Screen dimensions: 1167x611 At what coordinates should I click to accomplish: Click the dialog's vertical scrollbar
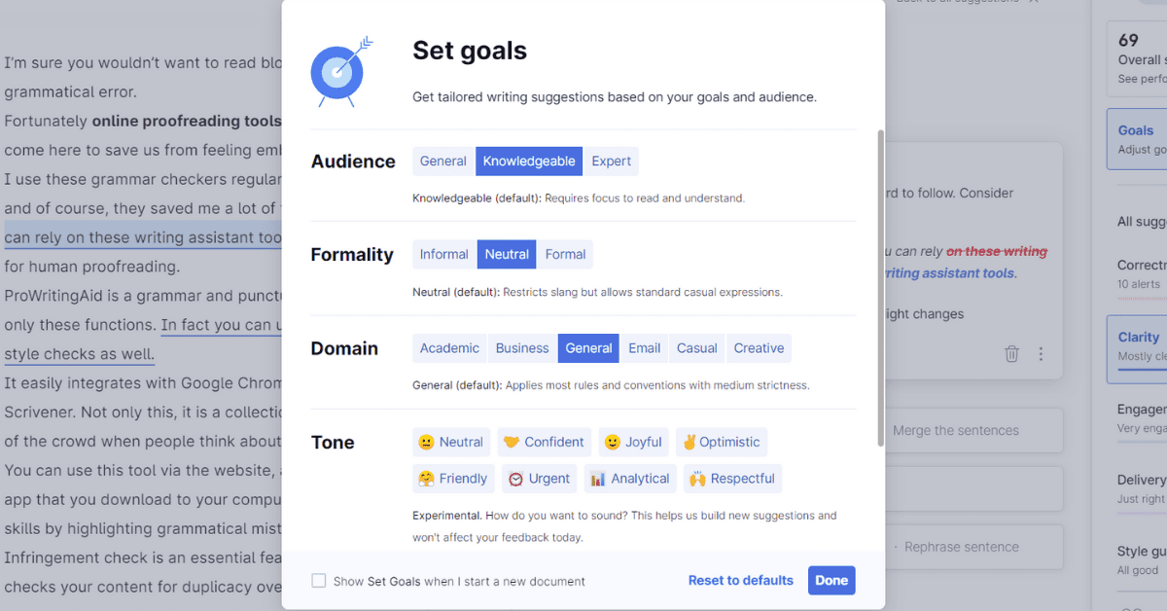(881, 288)
